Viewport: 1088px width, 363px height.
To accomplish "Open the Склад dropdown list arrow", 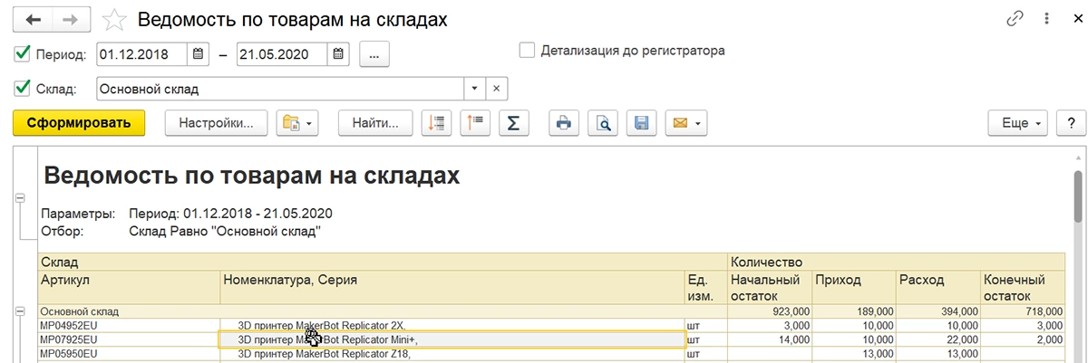I will [x=475, y=89].
